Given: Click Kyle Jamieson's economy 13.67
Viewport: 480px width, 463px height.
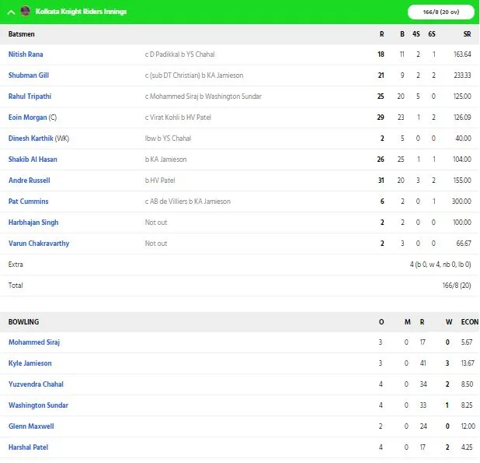Looking at the screenshot, I should (x=468, y=363).
